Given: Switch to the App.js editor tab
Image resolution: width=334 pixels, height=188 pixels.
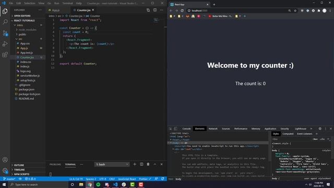Looking at the screenshot, I should 56,10.
